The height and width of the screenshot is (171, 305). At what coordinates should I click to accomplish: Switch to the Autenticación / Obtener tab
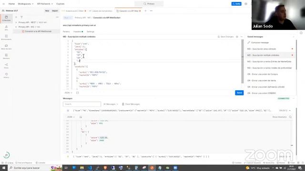point(74,11)
